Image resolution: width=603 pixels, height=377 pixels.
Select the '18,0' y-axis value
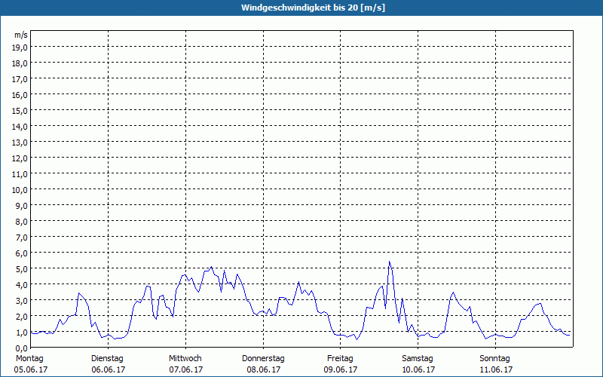click(x=20, y=63)
